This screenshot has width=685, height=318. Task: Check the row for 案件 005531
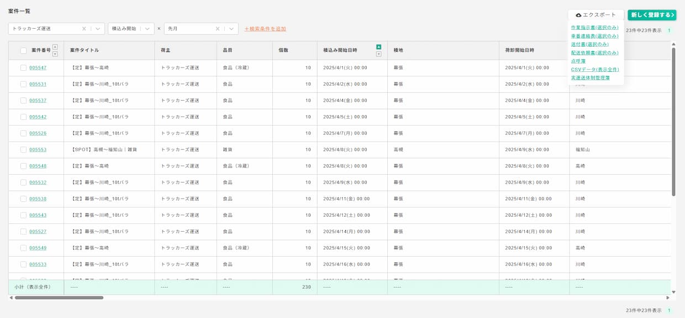click(23, 84)
